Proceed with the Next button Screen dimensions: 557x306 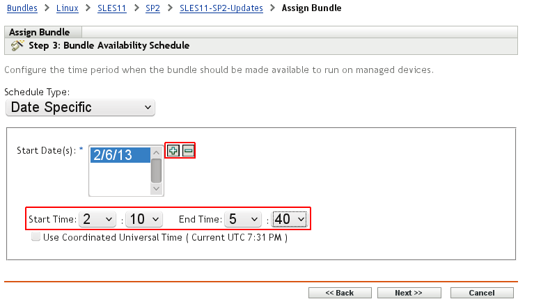[409, 293]
